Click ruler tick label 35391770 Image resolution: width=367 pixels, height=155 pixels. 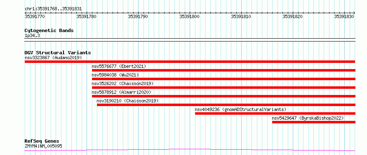pos(35,16)
